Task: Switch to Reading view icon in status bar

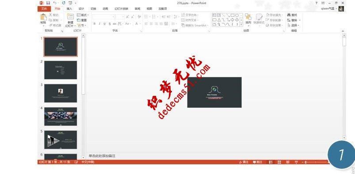Action: [288, 162]
